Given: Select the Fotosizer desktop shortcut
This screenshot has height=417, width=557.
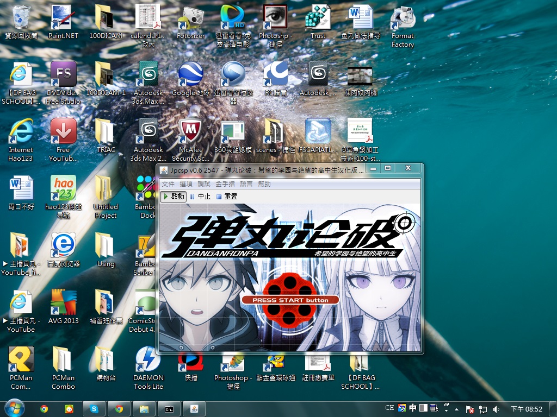Looking at the screenshot, I should tap(191, 22).
